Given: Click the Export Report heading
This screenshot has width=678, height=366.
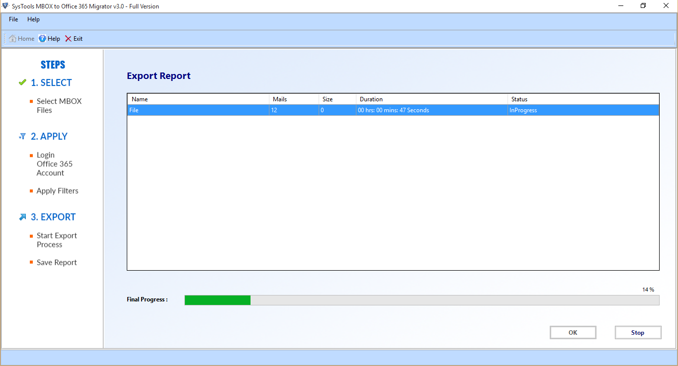Looking at the screenshot, I should [x=159, y=76].
